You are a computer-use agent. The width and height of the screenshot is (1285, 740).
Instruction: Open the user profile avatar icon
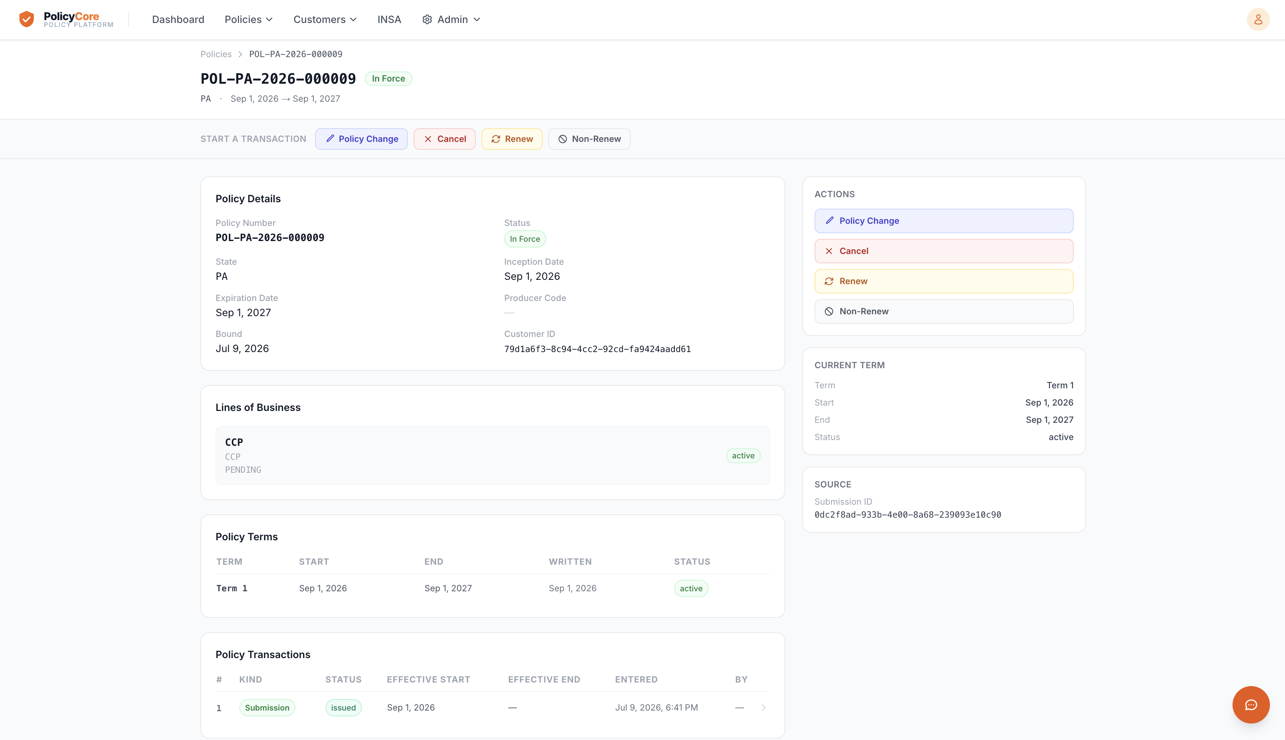(x=1258, y=19)
